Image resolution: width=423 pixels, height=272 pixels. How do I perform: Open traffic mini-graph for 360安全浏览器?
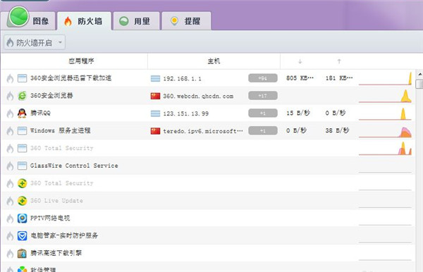[x=385, y=96]
